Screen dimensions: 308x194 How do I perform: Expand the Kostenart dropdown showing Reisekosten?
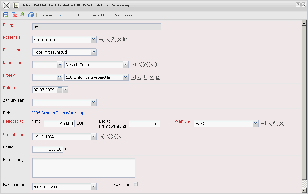(94, 39)
